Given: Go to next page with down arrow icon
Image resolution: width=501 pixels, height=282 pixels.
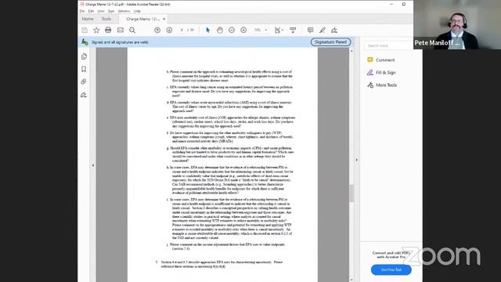Looking at the screenshot, I should [x=169, y=30].
